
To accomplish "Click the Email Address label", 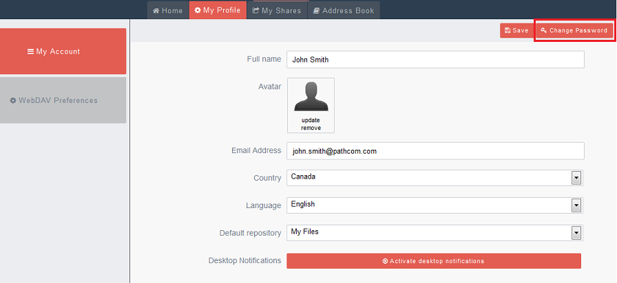I will pyautogui.click(x=256, y=150).
